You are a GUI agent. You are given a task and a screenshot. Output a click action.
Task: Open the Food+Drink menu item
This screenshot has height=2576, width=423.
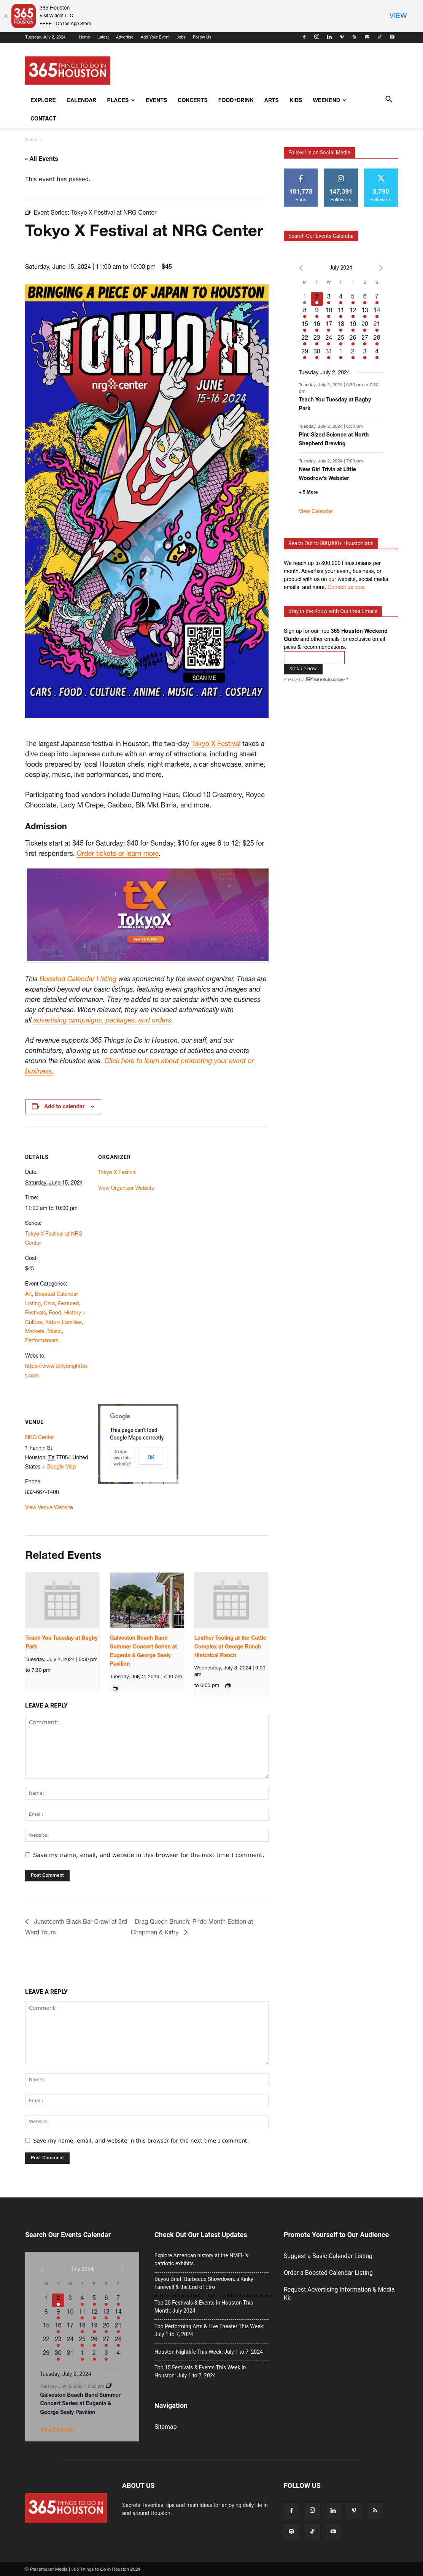(x=237, y=100)
